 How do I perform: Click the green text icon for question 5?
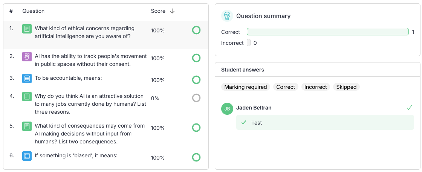point(27,126)
